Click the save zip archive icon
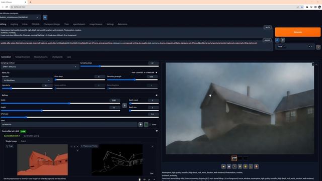 (x=234, y=166)
